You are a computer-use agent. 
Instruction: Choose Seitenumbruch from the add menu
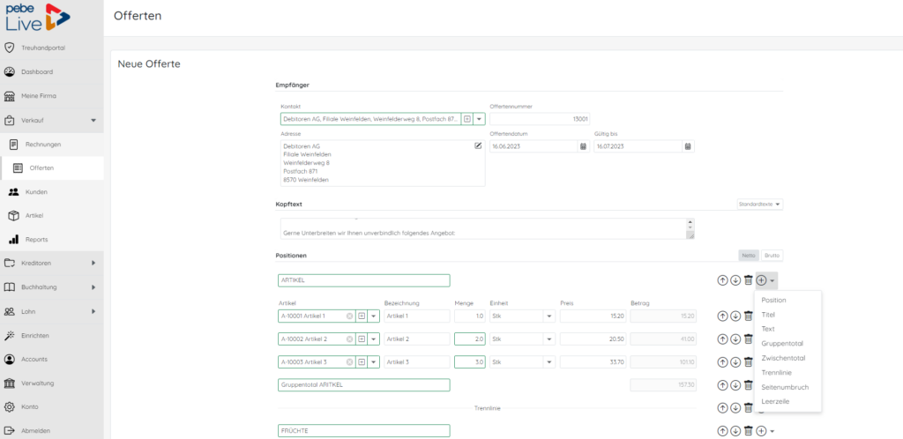tap(785, 387)
